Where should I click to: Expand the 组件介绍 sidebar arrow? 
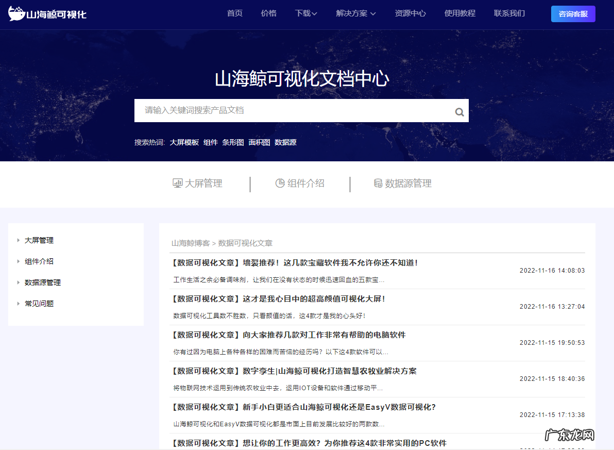pos(19,261)
